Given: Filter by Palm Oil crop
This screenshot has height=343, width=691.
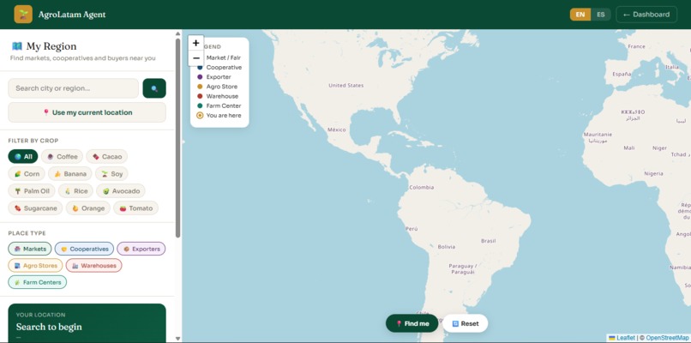Looking at the screenshot, I should (31, 191).
